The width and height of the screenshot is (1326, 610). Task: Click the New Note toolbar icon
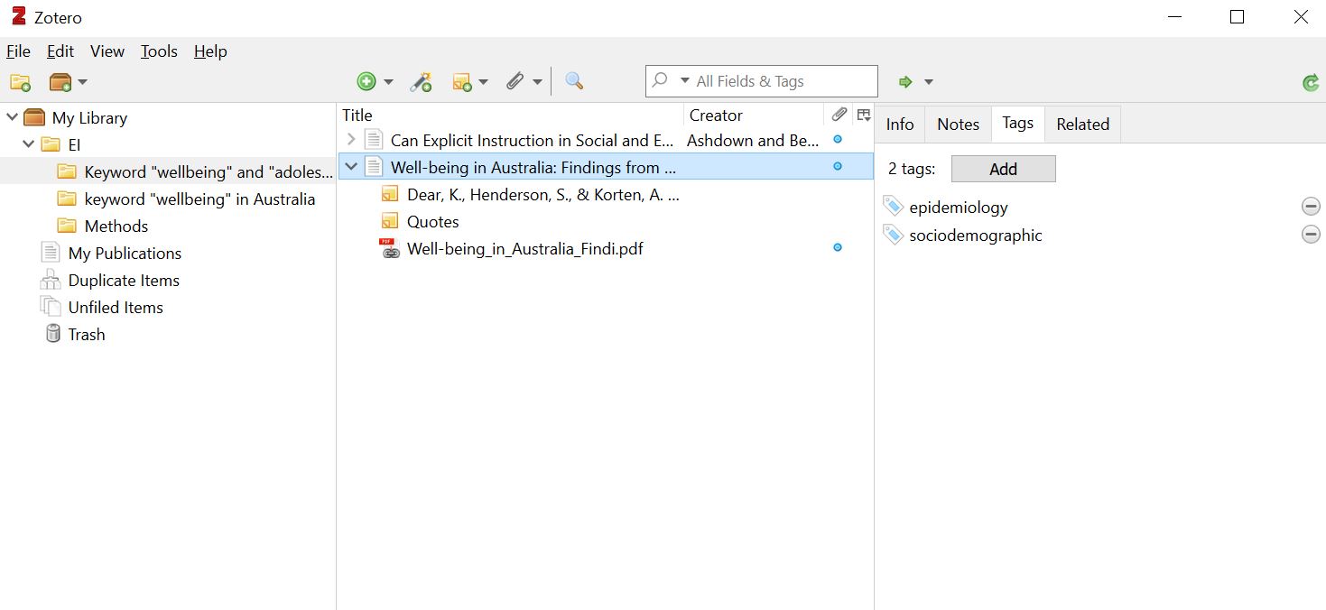(x=462, y=82)
